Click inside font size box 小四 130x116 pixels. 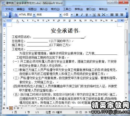(x=67, y=15)
